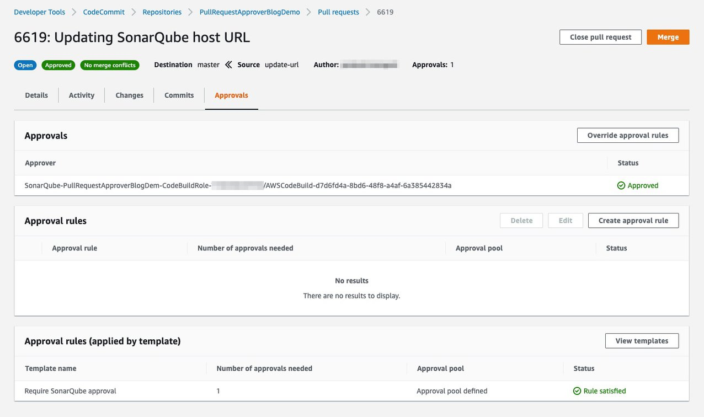This screenshot has height=417, width=704.
Task: Click the Number of approvals needed header under Approval rules
Action: pos(246,248)
